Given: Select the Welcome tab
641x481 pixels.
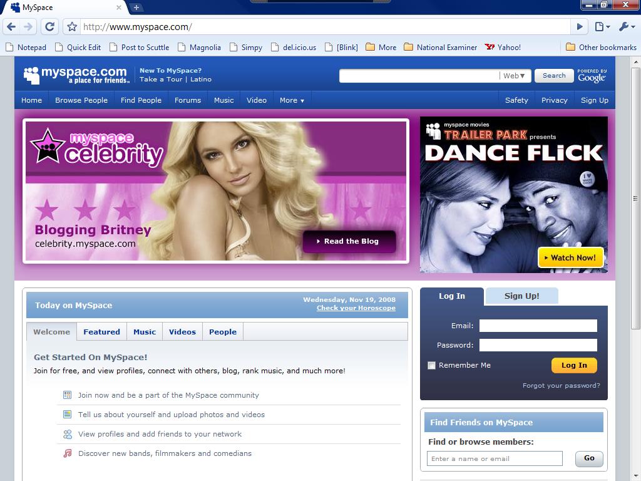Looking at the screenshot, I should (x=51, y=332).
